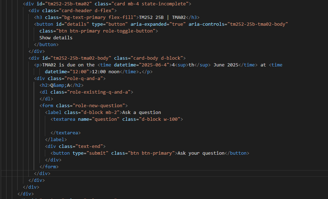Click the "d-block mb-2" label class value
The width and height of the screenshot is (328, 199).
(100, 113)
